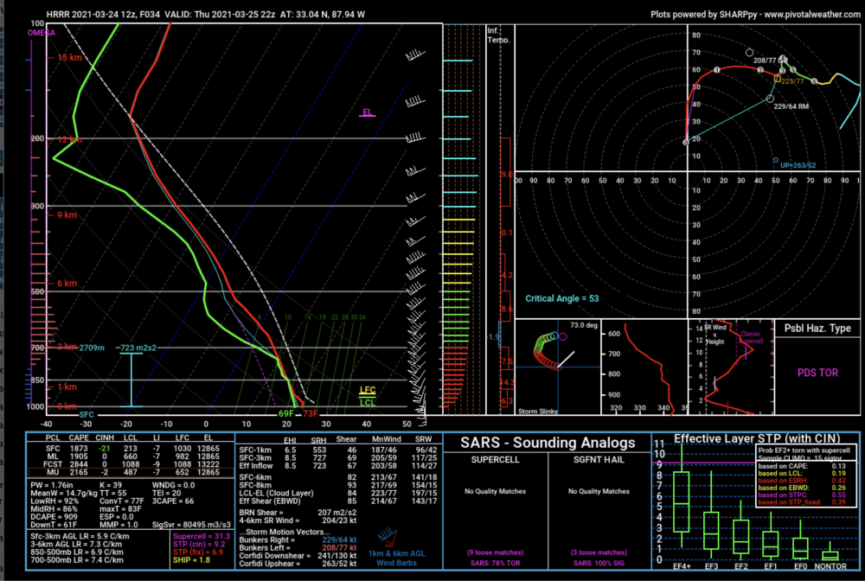The image size is (865, 581).
Task: Click the yellow LFC level marker
Action: coord(368,391)
